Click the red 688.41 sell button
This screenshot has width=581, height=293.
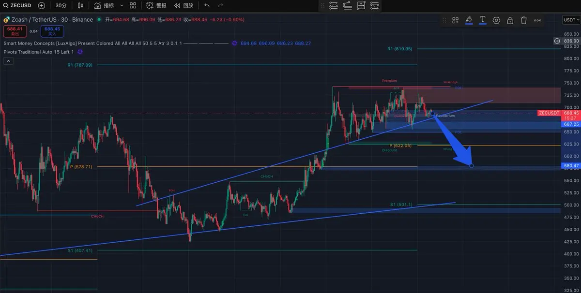click(15, 31)
